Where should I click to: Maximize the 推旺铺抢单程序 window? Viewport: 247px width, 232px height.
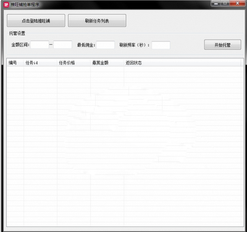[x=225, y=3]
